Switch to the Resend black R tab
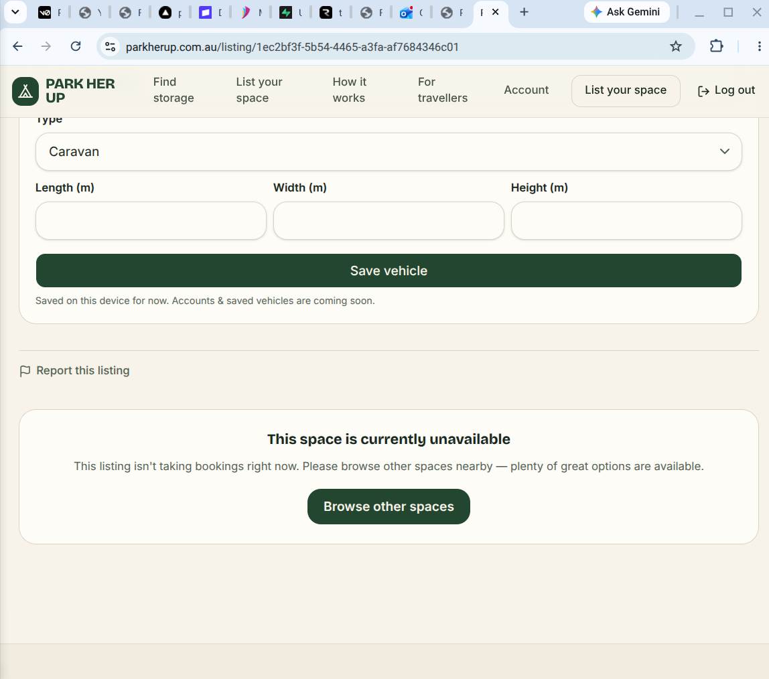 point(326,13)
